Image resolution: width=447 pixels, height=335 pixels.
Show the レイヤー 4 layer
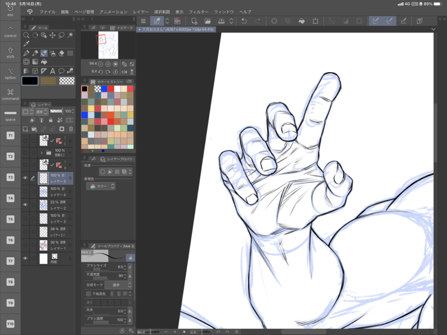[25, 191]
